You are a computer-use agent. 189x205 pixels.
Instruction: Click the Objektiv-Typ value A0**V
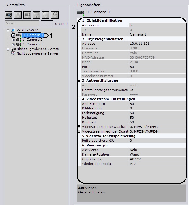157,159
